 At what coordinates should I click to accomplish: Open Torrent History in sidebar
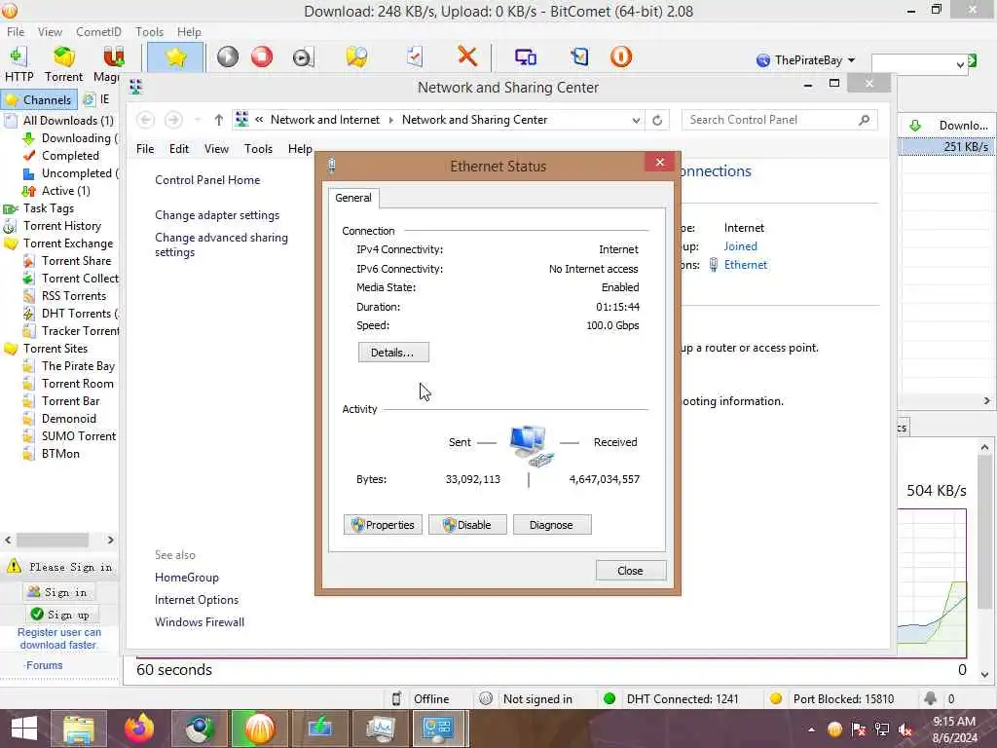pos(61,226)
